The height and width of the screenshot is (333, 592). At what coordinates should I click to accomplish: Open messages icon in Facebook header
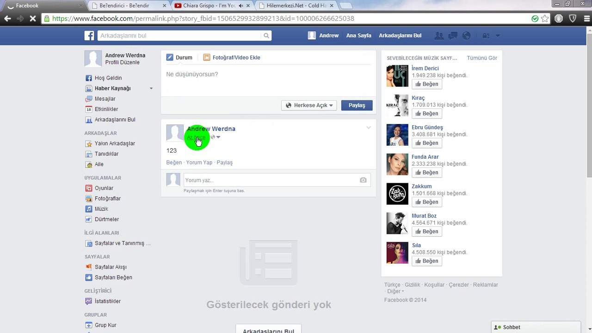[x=453, y=36]
